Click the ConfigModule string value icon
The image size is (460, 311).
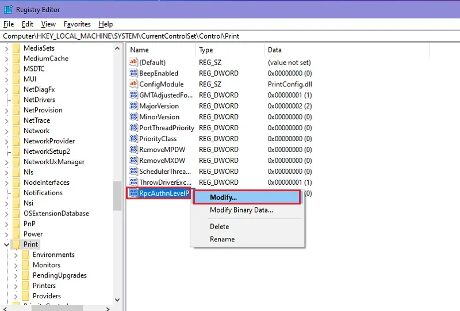click(133, 84)
